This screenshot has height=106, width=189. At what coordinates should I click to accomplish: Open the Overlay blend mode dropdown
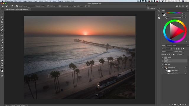coord(168,52)
